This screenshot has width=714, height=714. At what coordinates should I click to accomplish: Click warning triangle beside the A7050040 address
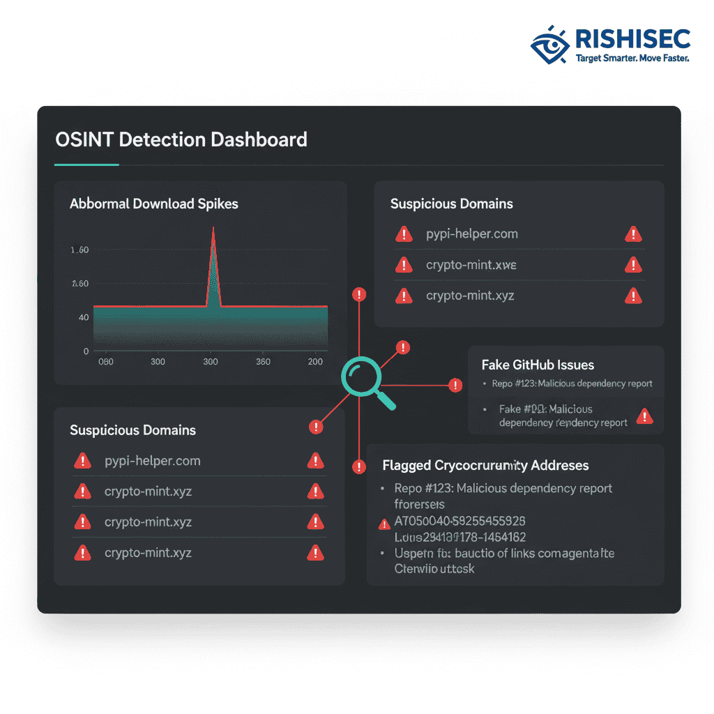tap(383, 524)
